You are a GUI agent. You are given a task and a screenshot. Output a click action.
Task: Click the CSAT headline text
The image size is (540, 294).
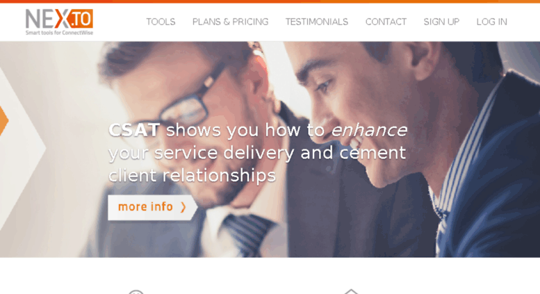pos(134,130)
